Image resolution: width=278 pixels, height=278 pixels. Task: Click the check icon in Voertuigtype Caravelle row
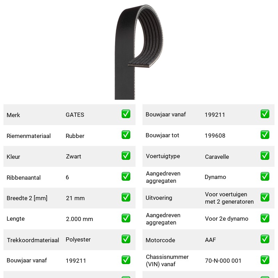tap(265, 155)
